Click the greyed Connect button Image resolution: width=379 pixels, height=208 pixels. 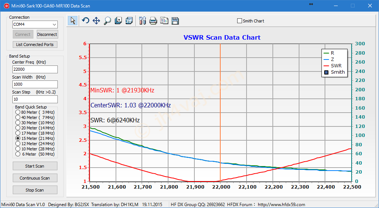pos(23,34)
